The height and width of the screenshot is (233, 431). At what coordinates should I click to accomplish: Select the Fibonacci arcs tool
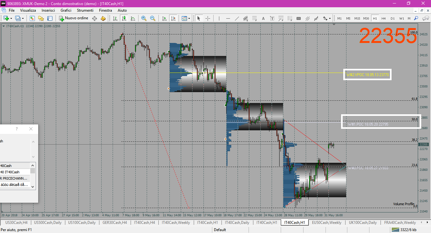pyautogui.click(x=281, y=18)
